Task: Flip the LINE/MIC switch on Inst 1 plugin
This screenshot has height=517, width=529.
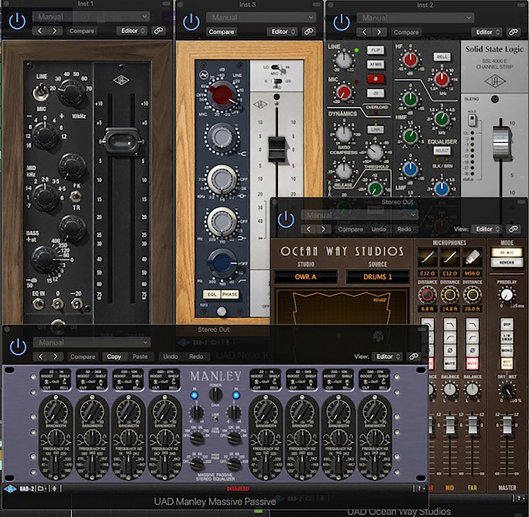Action: click(x=41, y=91)
